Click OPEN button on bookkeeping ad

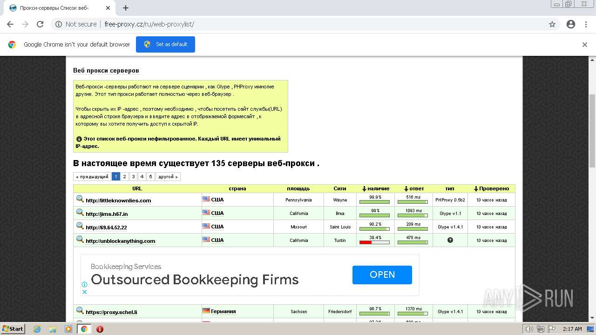(x=382, y=275)
